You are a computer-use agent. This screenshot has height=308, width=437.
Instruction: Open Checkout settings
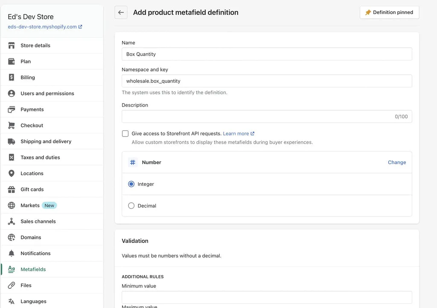52,126
